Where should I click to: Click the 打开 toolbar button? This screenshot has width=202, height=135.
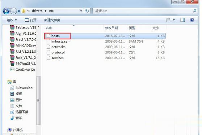(x=30, y=20)
